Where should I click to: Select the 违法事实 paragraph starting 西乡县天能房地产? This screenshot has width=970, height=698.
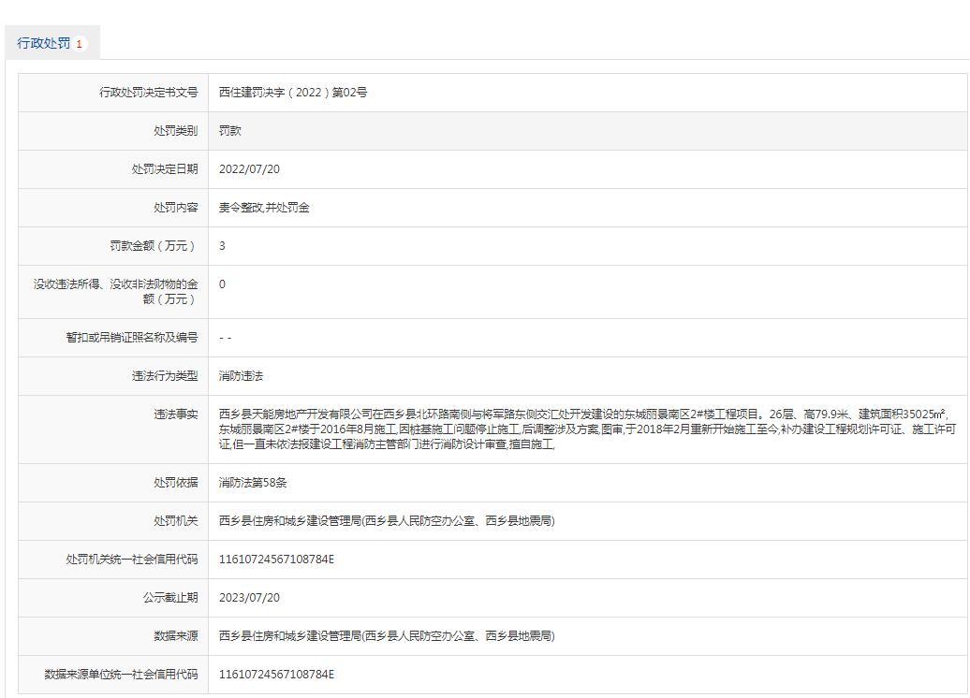tap(588, 429)
